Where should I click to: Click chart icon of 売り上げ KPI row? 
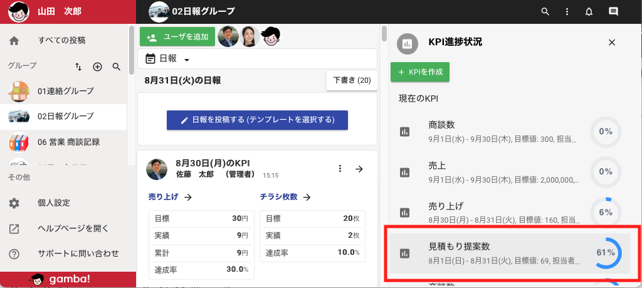(x=404, y=213)
